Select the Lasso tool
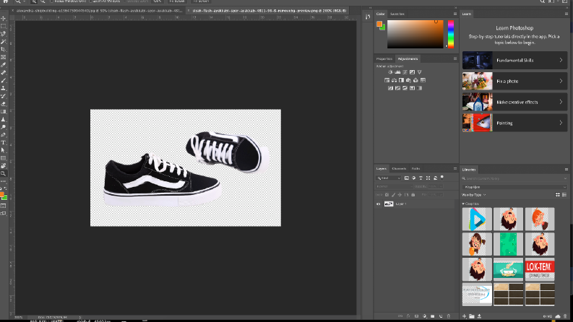 (x=4, y=34)
